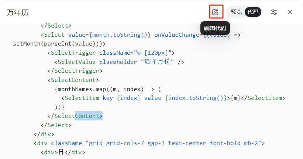Switch to the 预览 preview tab
Image resolution: width=303 pixels, height=159 pixels.
[236, 12]
